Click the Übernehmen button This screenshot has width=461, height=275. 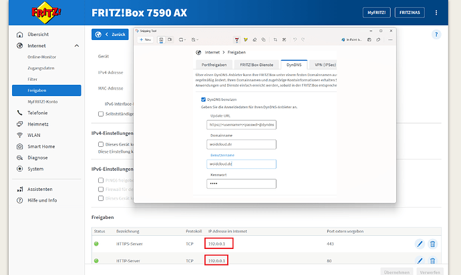[x=397, y=272]
